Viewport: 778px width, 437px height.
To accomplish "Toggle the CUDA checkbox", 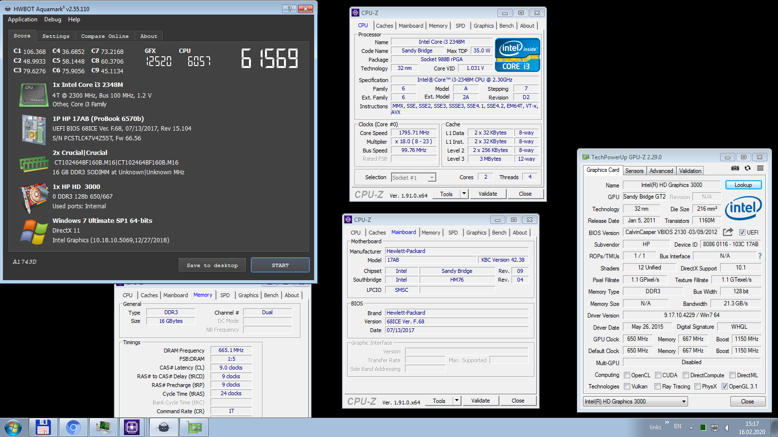I will tap(658, 375).
